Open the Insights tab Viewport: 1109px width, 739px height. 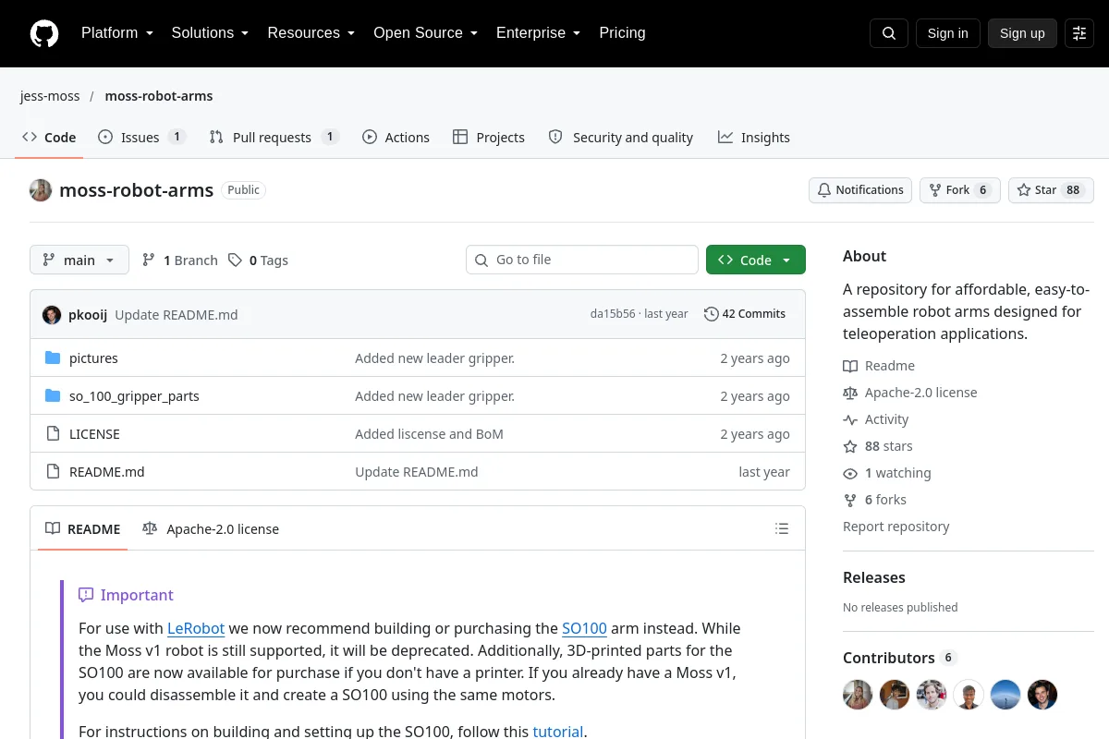[x=754, y=137]
